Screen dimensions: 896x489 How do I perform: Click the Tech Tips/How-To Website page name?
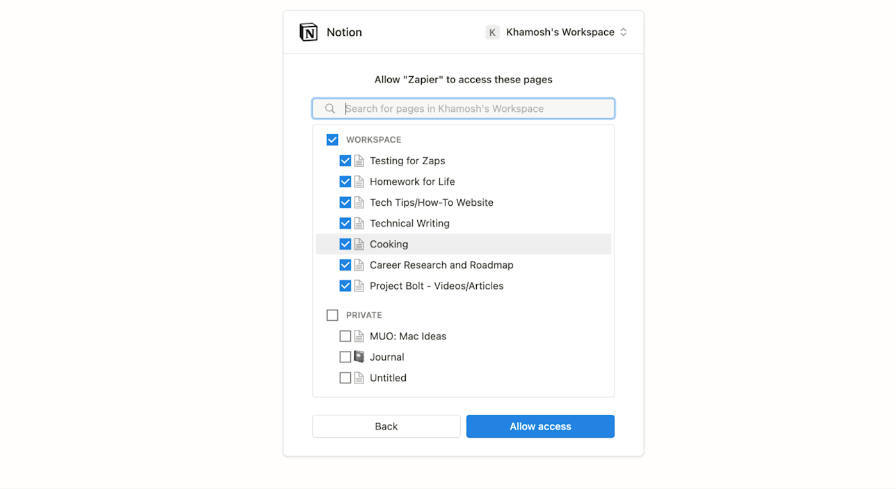tap(432, 203)
